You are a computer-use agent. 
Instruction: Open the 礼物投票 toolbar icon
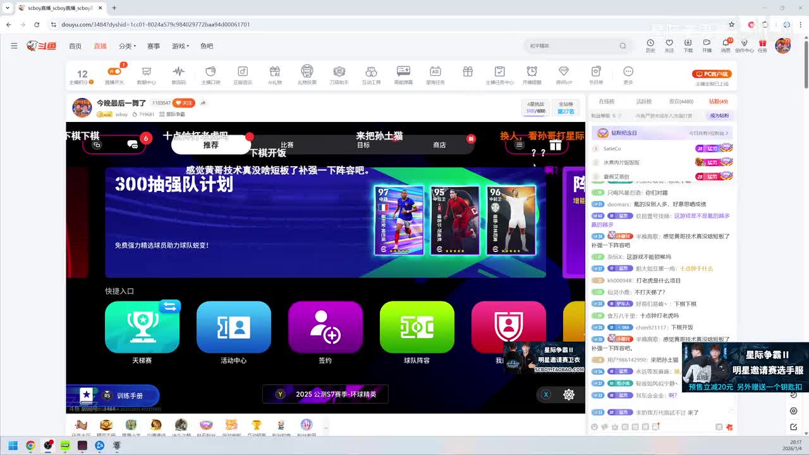[307, 75]
